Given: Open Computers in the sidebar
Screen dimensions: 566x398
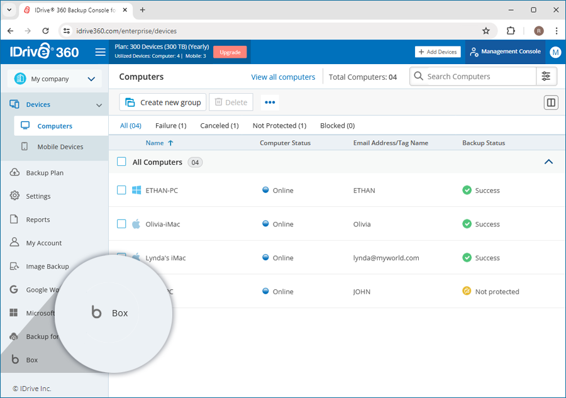Looking at the screenshot, I should (x=61, y=126).
